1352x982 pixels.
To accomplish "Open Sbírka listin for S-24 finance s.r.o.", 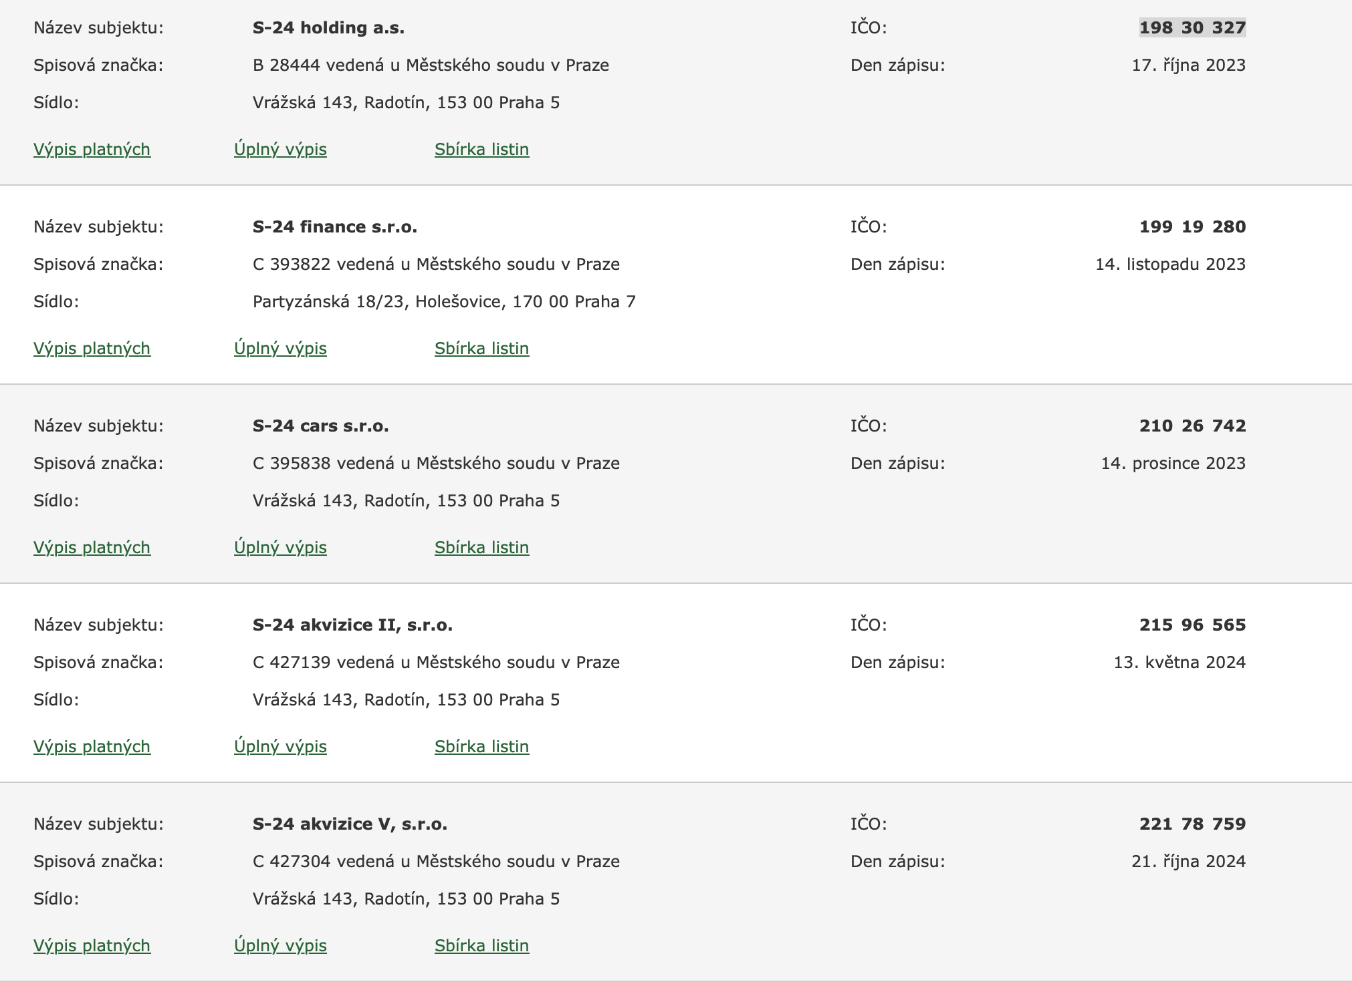I will pos(481,348).
